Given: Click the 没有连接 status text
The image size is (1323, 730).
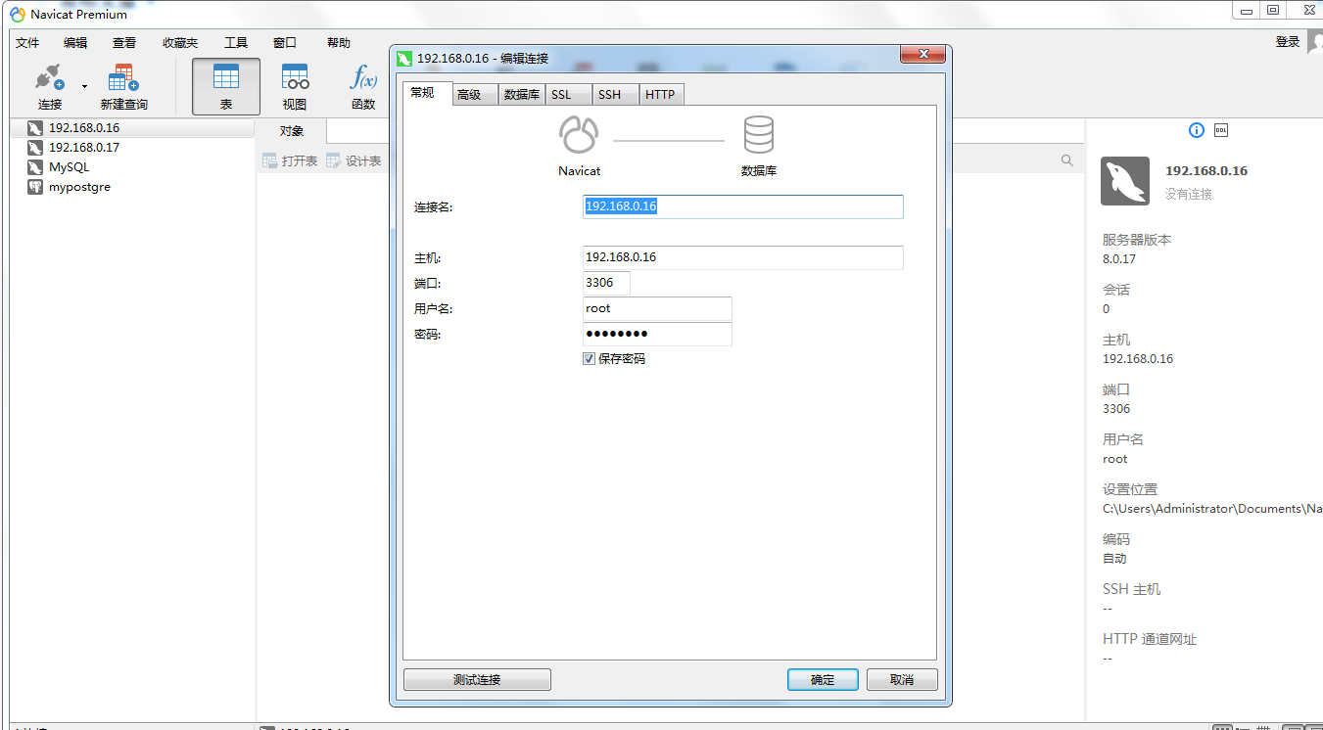Looking at the screenshot, I should tap(1189, 195).
